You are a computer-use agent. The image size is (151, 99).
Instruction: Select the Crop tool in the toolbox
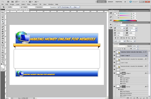pos(3,22)
